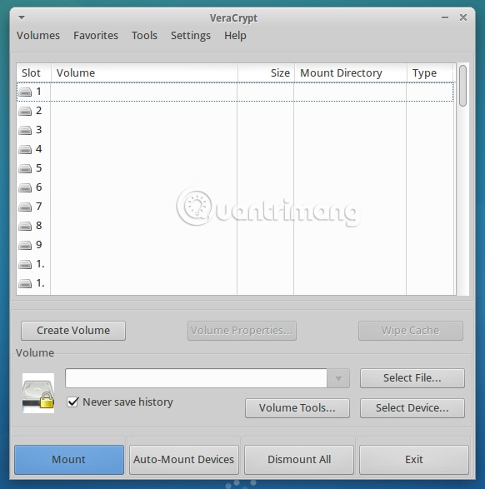Screen dimensions: 485x489
Task: Click the Exit button
Action: [x=414, y=460]
